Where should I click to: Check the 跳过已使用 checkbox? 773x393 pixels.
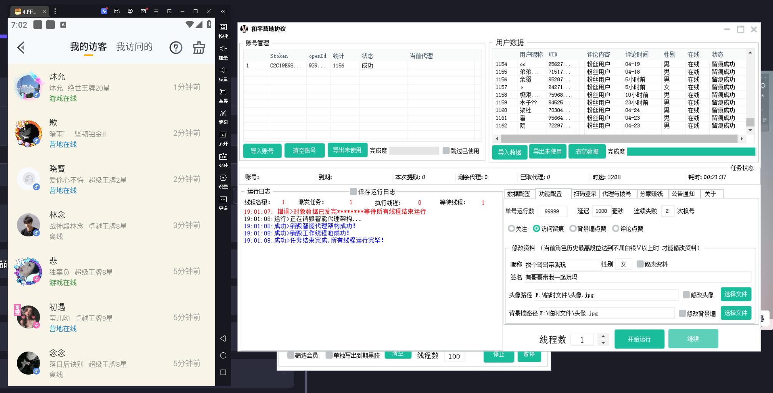pyautogui.click(x=446, y=151)
